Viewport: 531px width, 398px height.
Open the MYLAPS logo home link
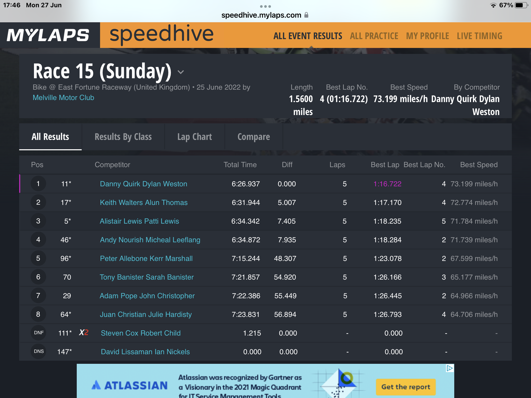tap(48, 35)
